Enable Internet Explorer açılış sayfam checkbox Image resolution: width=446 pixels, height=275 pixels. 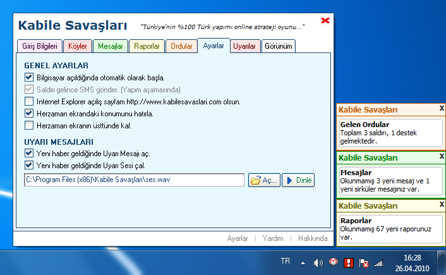click(x=29, y=101)
